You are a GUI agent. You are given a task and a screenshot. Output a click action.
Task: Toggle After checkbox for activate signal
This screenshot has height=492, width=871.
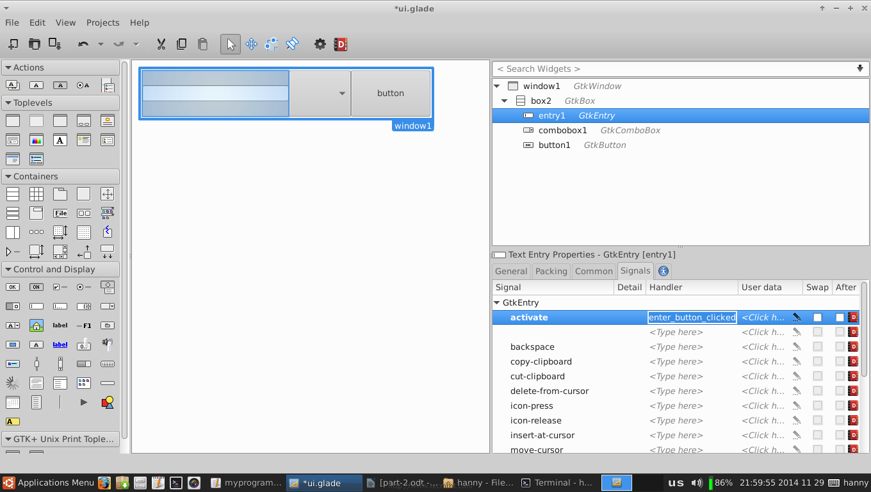click(840, 318)
